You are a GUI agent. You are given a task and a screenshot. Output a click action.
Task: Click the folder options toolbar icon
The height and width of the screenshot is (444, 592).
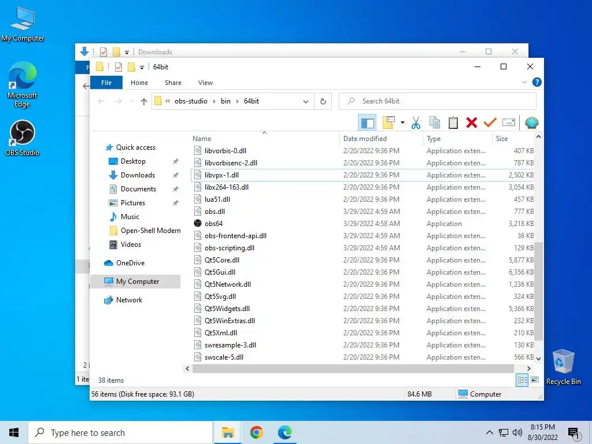(388, 123)
